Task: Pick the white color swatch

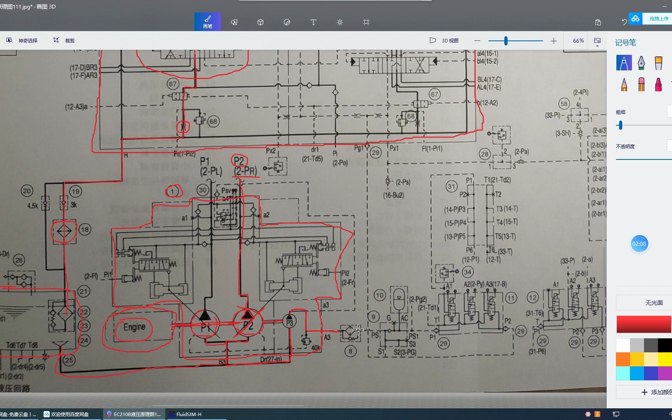Action: (623, 345)
